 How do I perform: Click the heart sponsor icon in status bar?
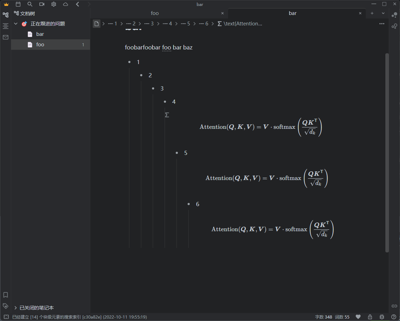pyautogui.click(x=358, y=317)
